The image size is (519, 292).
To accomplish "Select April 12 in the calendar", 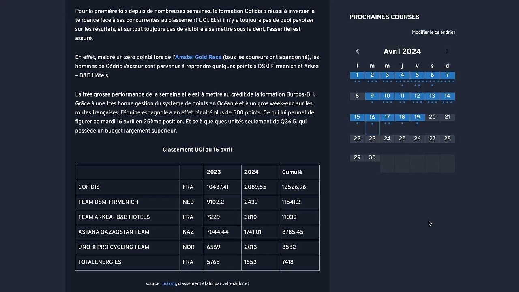I will pos(417,96).
